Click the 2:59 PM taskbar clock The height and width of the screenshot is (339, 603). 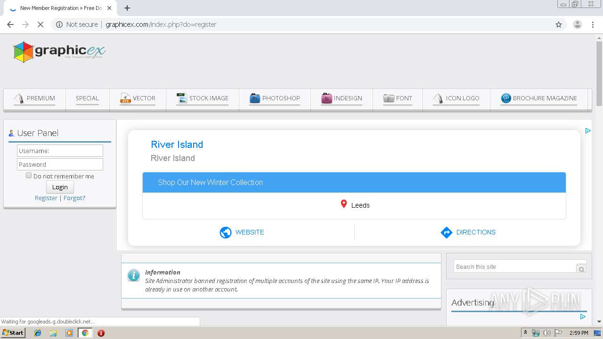(x=579, y=333)
